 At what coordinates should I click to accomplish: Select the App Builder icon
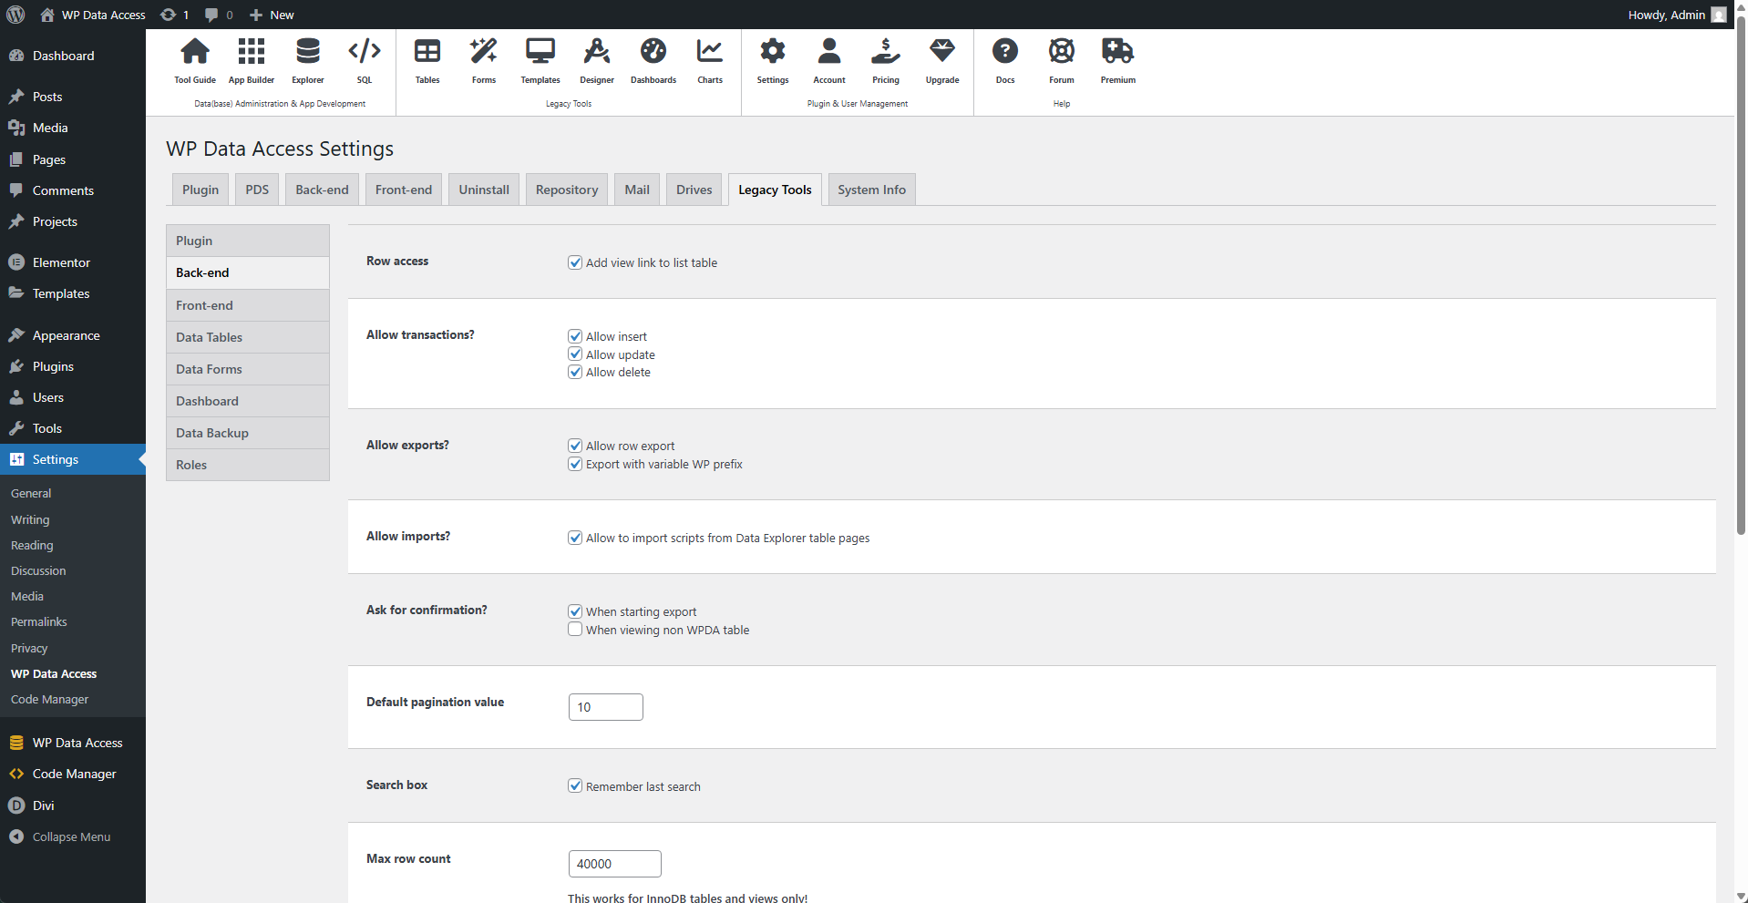(251, 59)
